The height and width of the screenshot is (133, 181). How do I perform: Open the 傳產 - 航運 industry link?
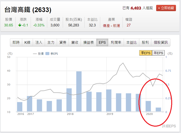pyautogui.click(x=111, y=25)
